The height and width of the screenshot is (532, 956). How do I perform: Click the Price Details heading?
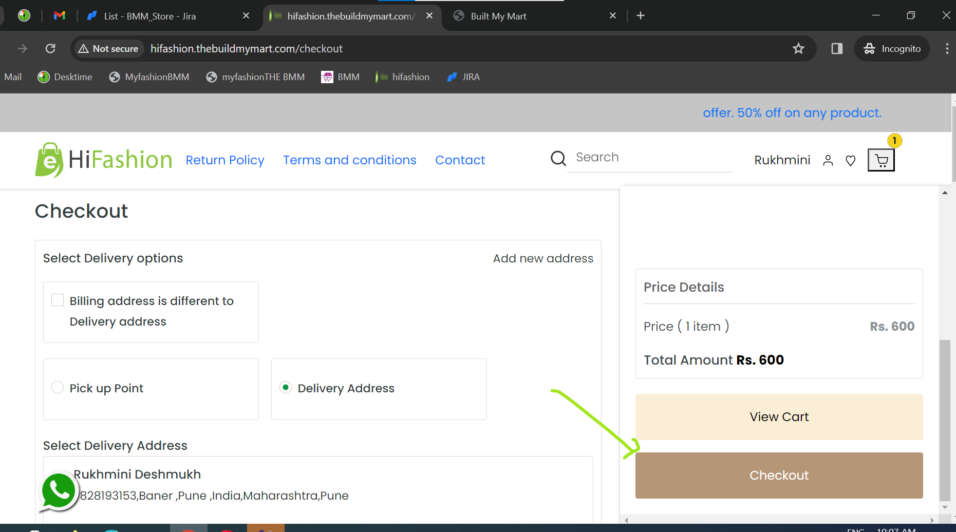click(684, 287)
